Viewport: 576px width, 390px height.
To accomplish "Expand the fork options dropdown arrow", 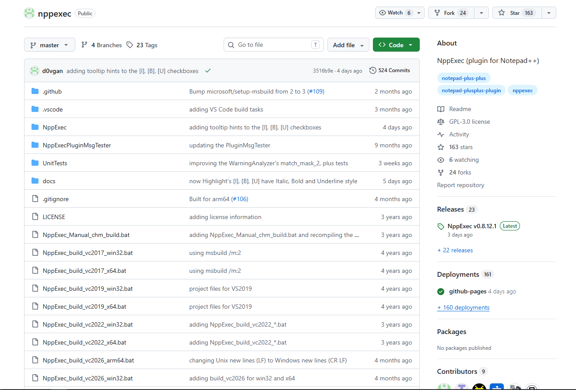I will click(x=481, y=13).
